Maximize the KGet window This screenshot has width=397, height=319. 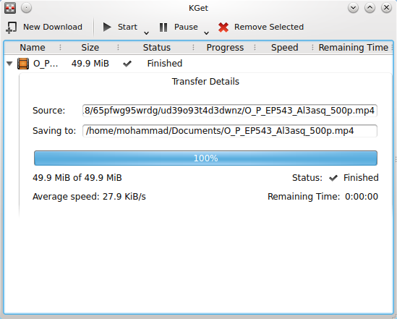[x=370, y=8]
